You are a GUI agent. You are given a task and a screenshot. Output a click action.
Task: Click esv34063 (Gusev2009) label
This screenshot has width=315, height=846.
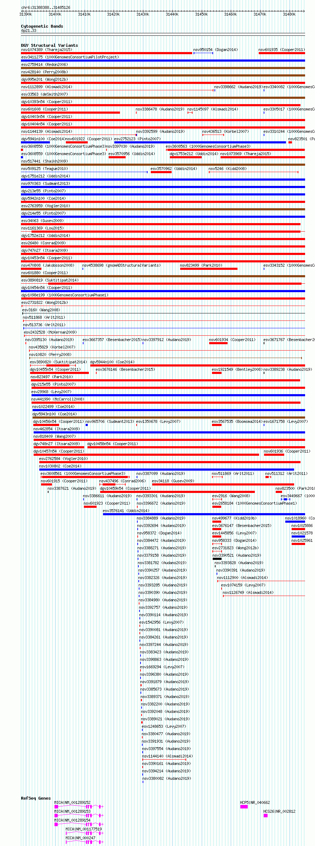[x=42, y=221]
